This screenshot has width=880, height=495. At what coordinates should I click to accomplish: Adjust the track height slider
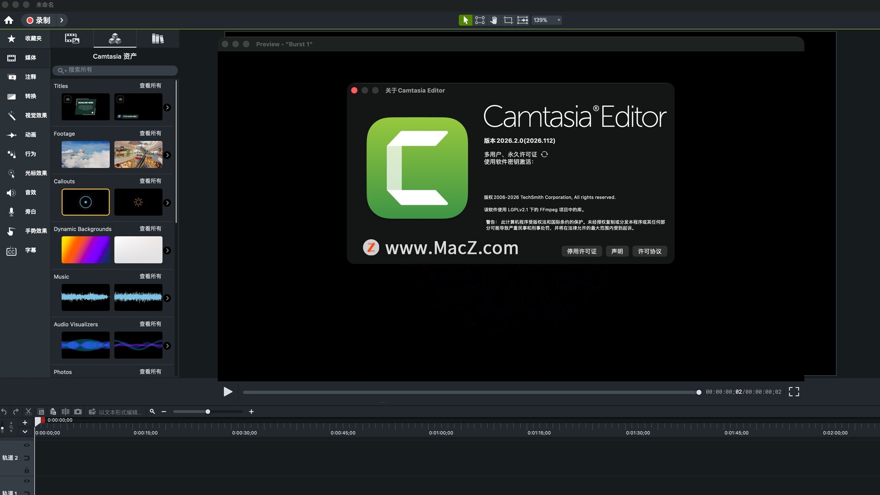[x=2, y=428]
